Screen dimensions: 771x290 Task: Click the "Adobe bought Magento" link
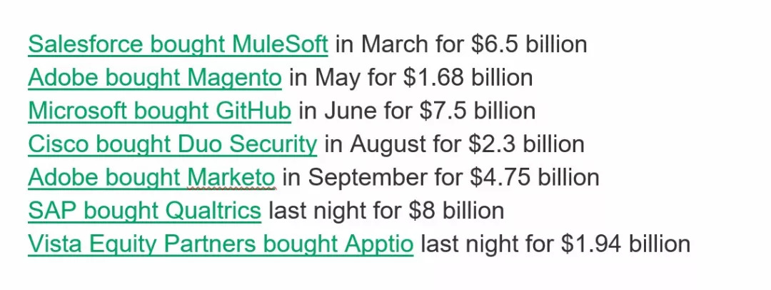tap(155, 77)
